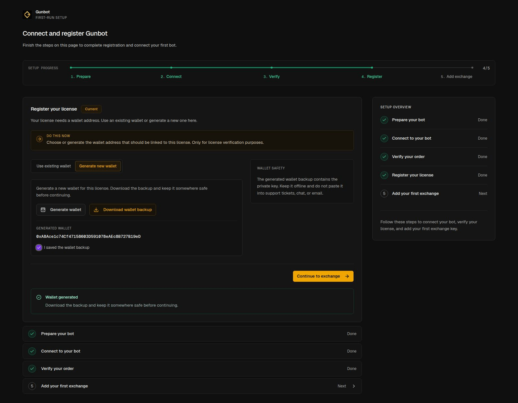The height and width of the screenshot is (403, 518).
Task: Click step 5 circle icon in Setup Overview
Action: point(384,193)
